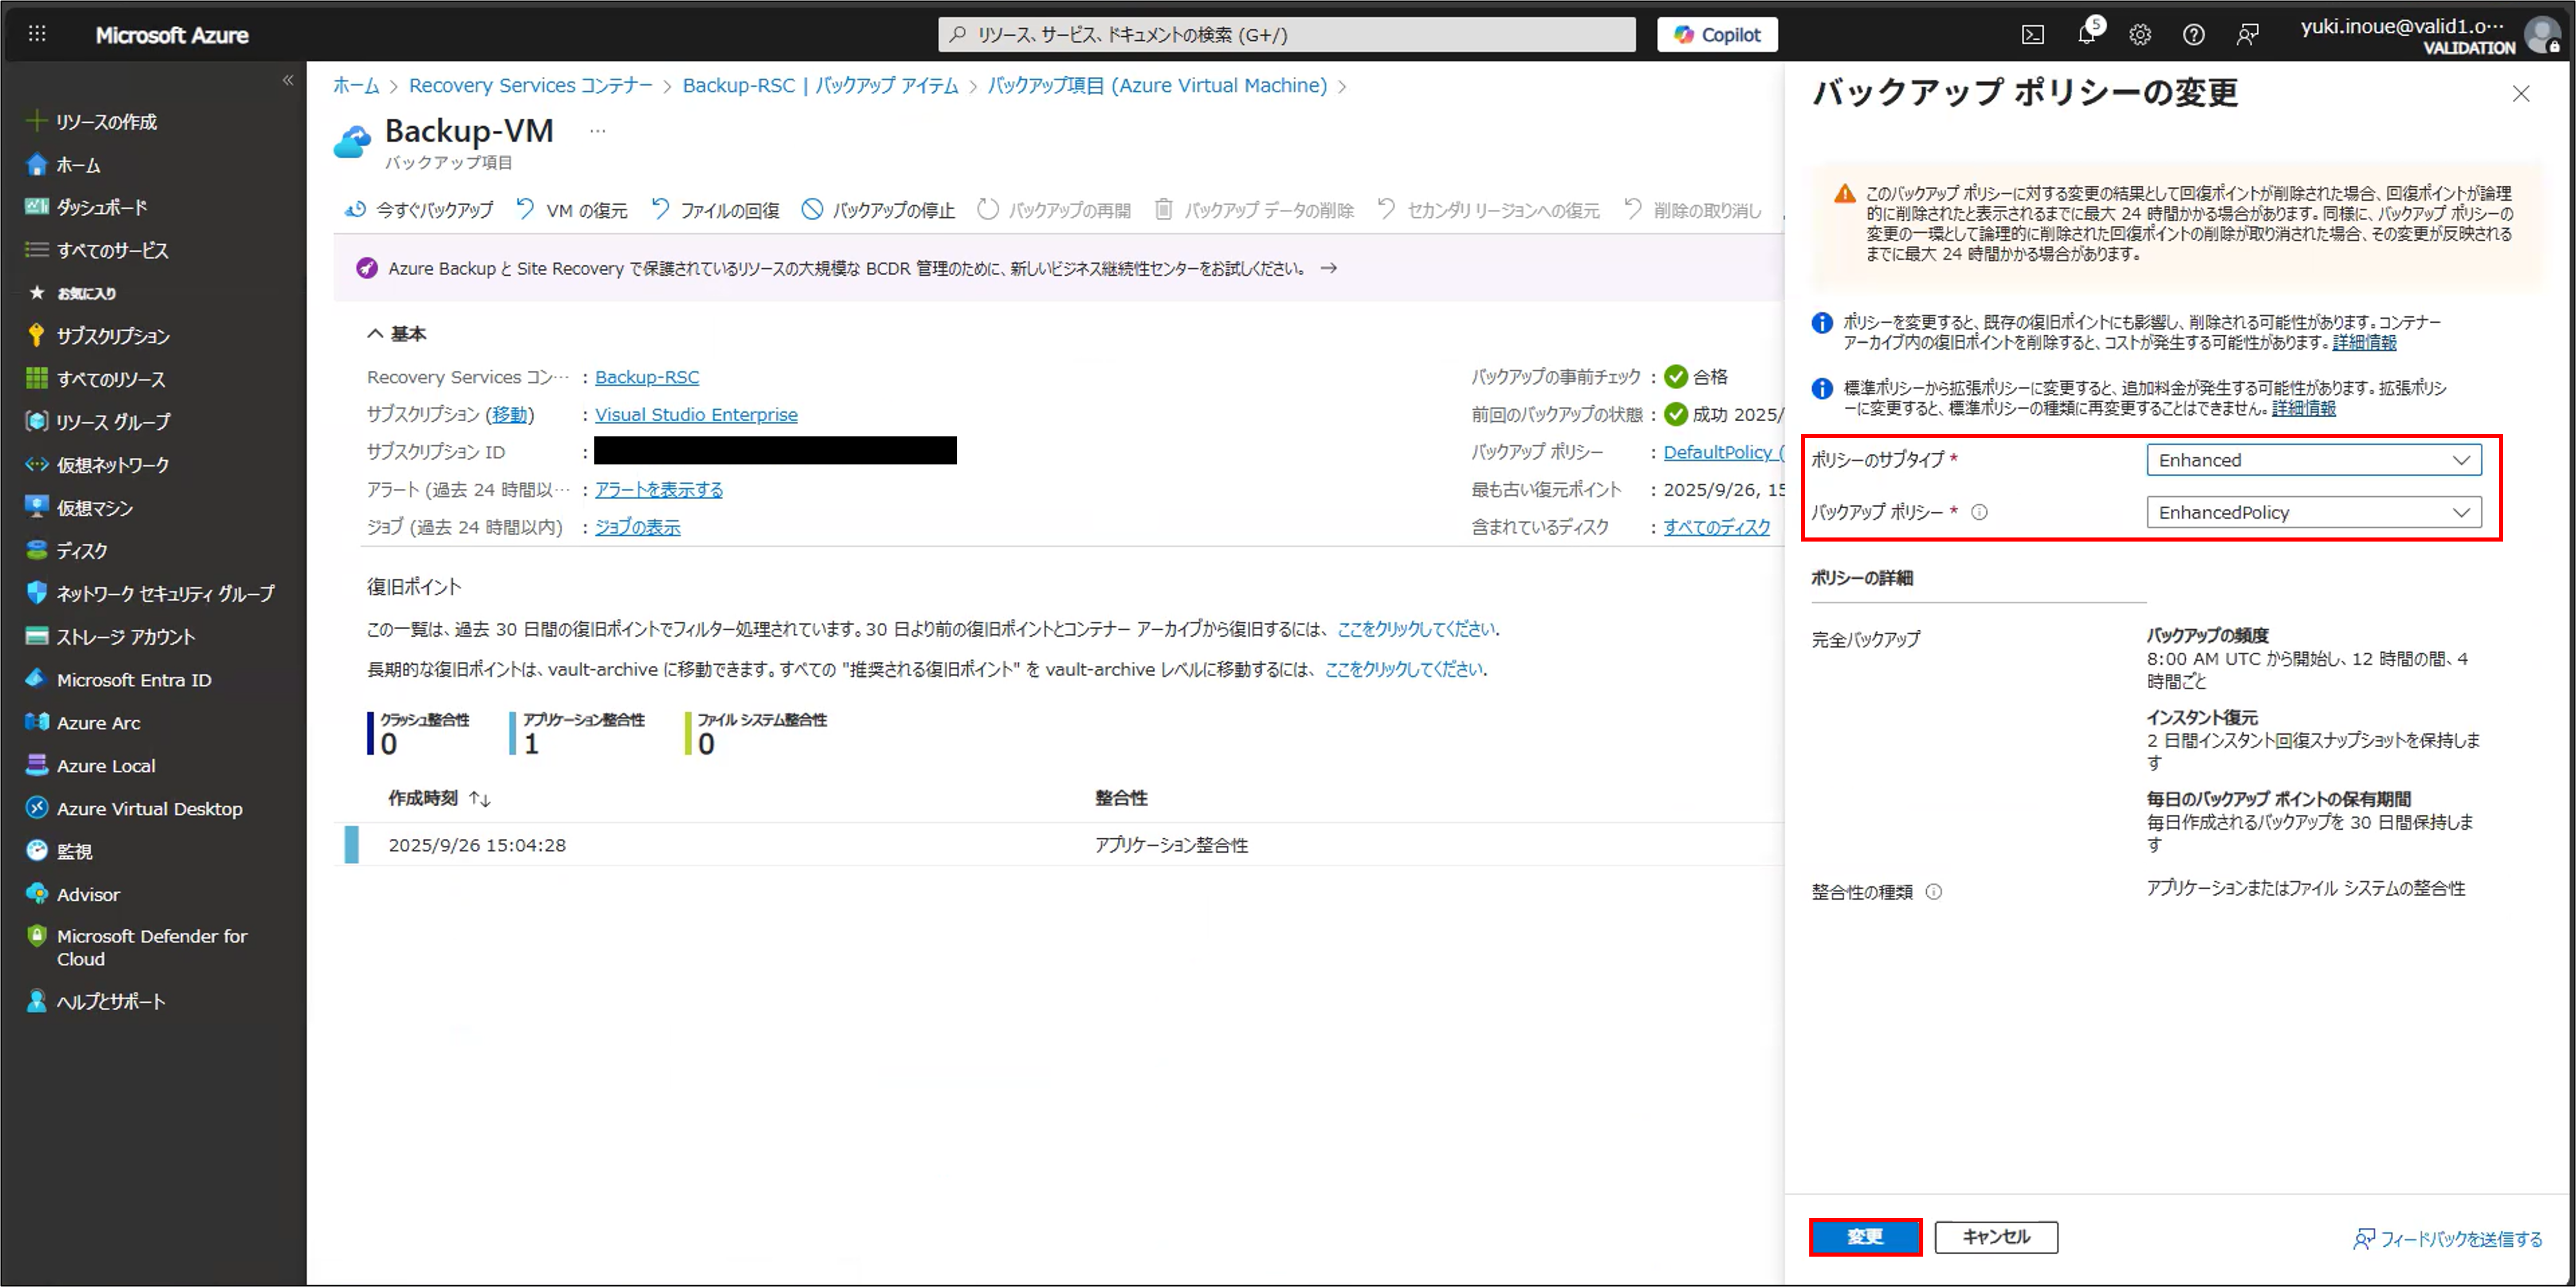
Task: Open the Backup-RSC container link
Action: (647, 377)
